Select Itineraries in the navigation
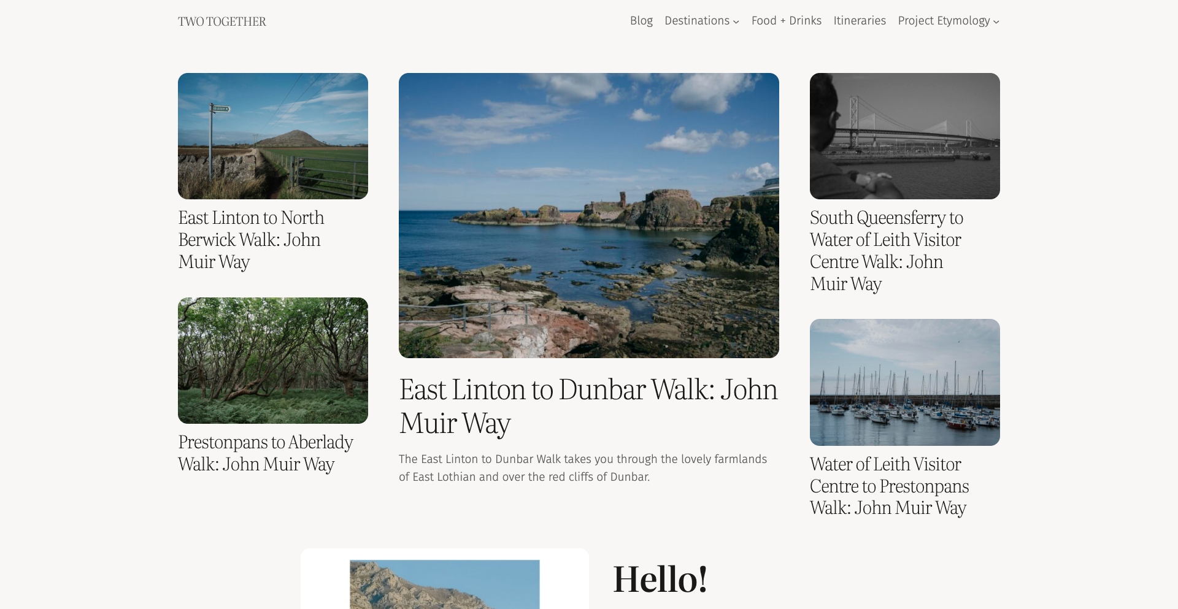Screen dimensions: 1178x609 point(859,20)
